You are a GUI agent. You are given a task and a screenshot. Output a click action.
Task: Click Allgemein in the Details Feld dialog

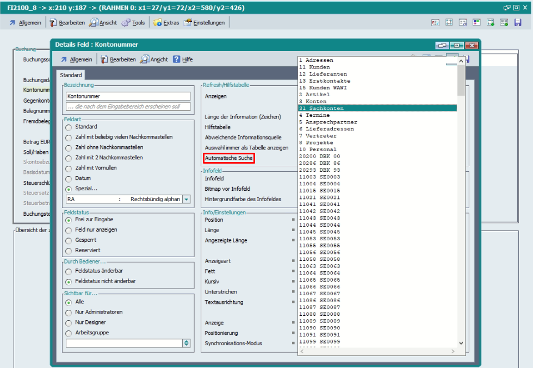76,59
